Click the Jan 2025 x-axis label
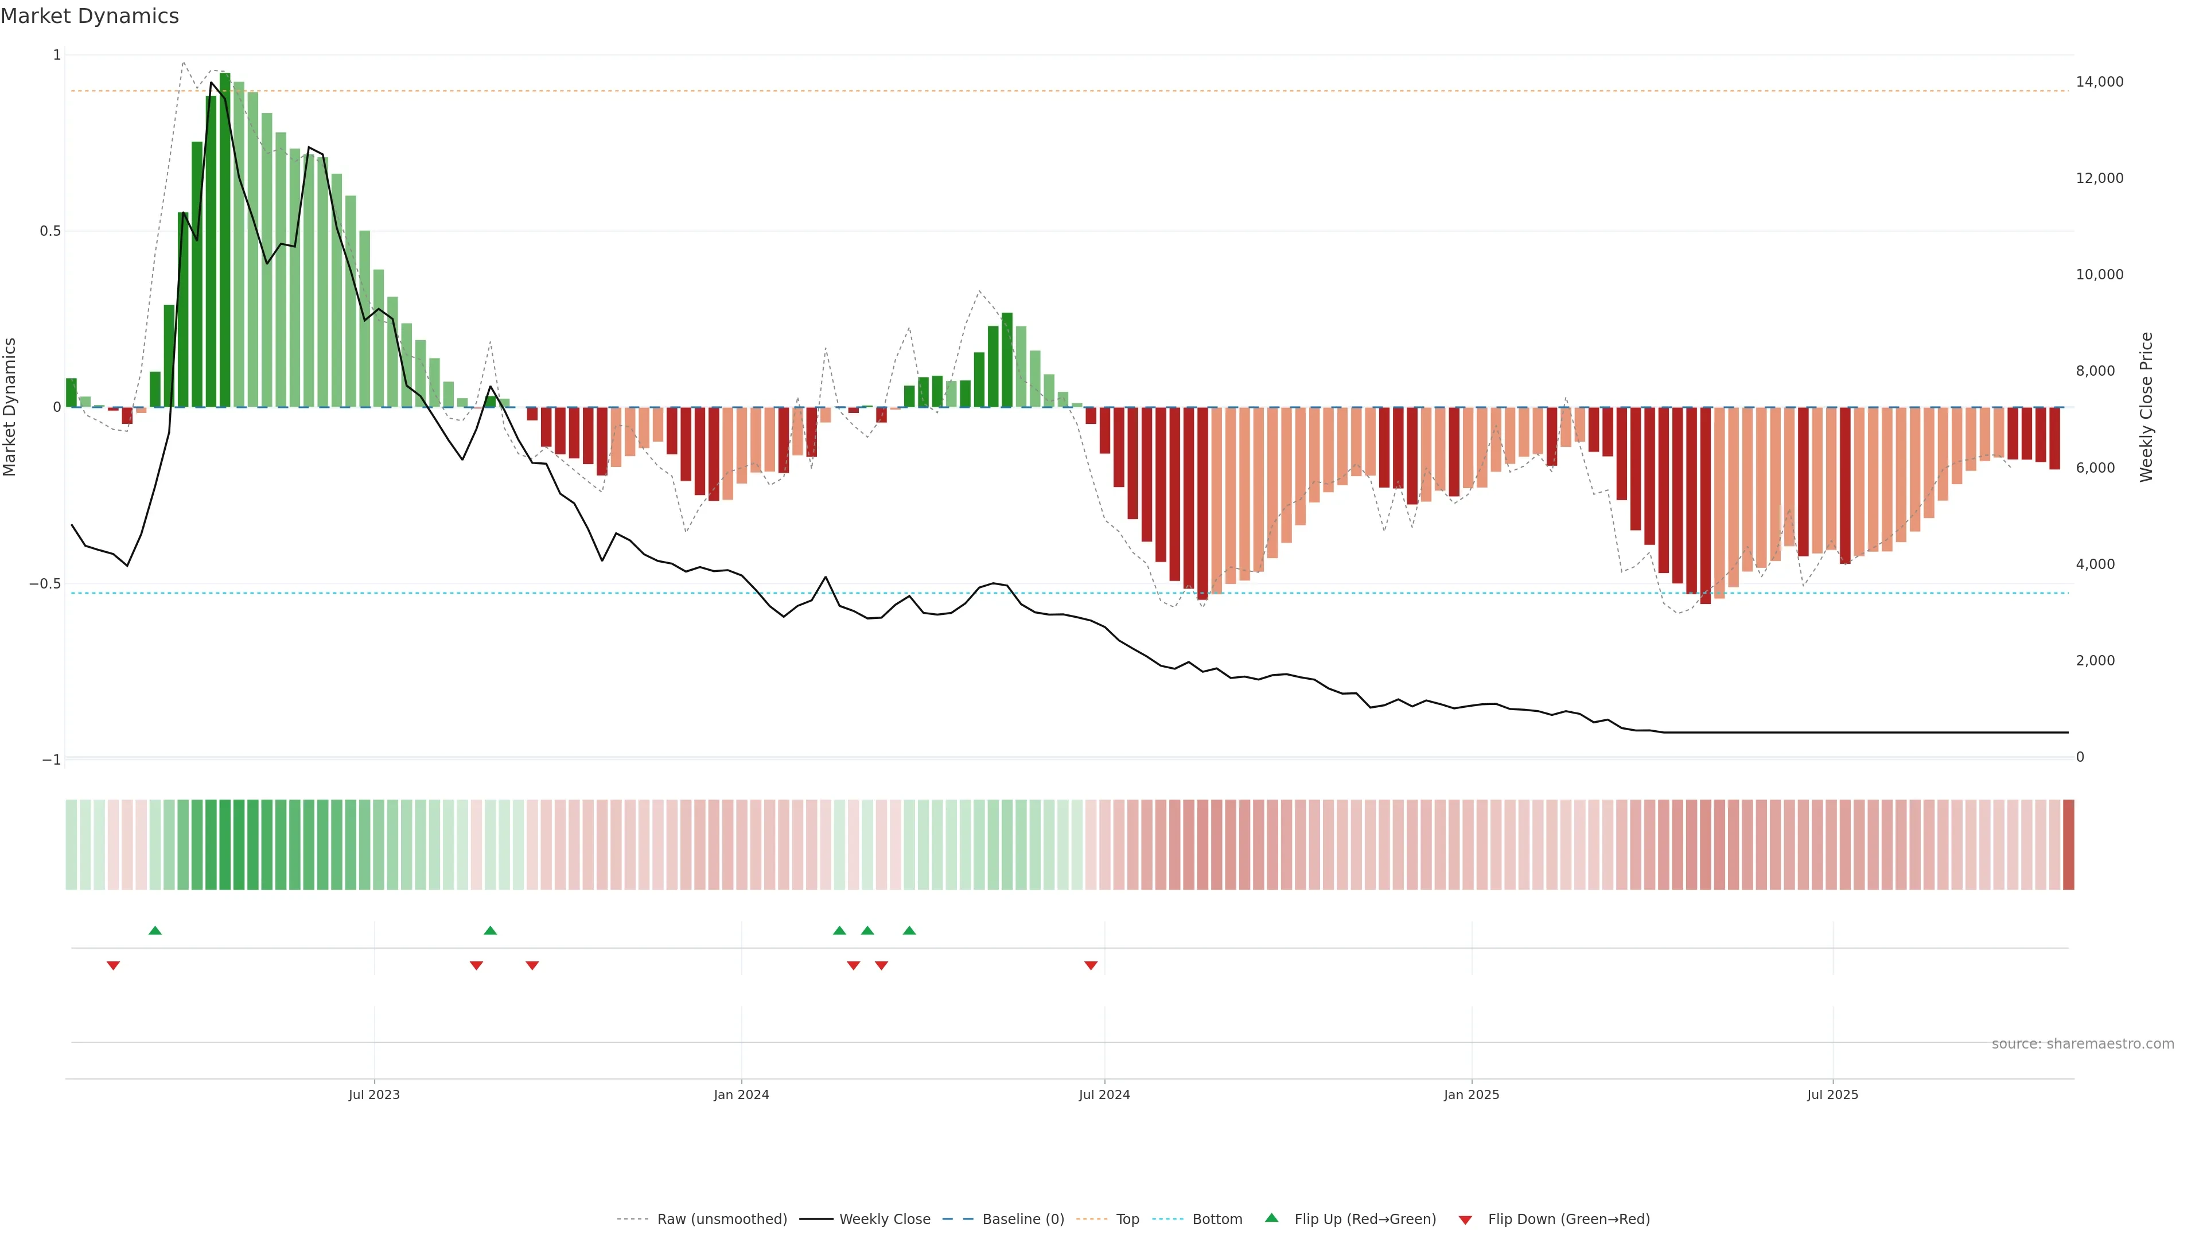Viewport: 2203px width, 1239px height. coord(1471,1094)
